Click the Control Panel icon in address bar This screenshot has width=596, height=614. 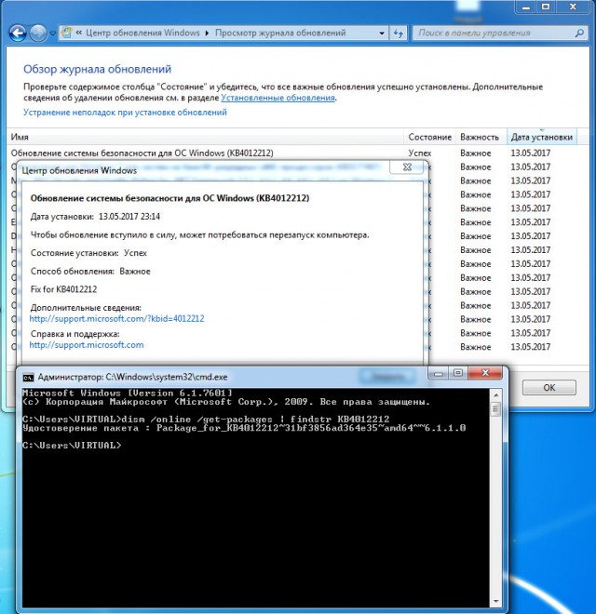(x=67, y=33)
